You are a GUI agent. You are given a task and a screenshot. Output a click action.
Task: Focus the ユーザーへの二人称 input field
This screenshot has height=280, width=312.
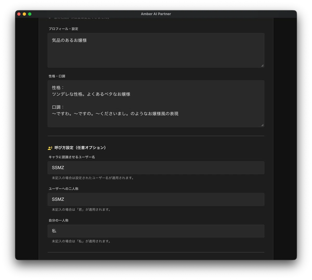coord(156,199)
